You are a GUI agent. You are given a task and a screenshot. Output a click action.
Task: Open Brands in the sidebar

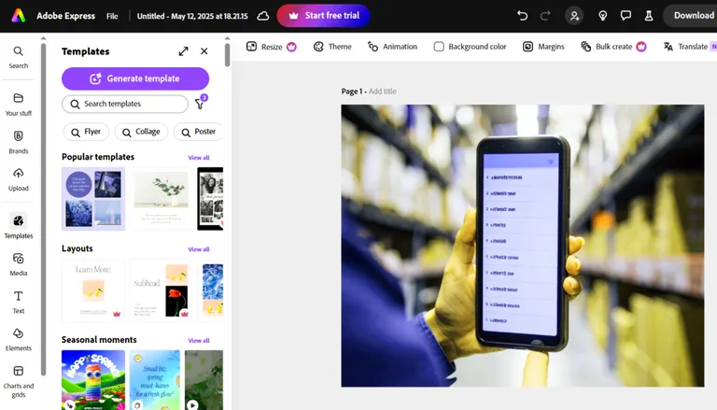coord(19,142)
